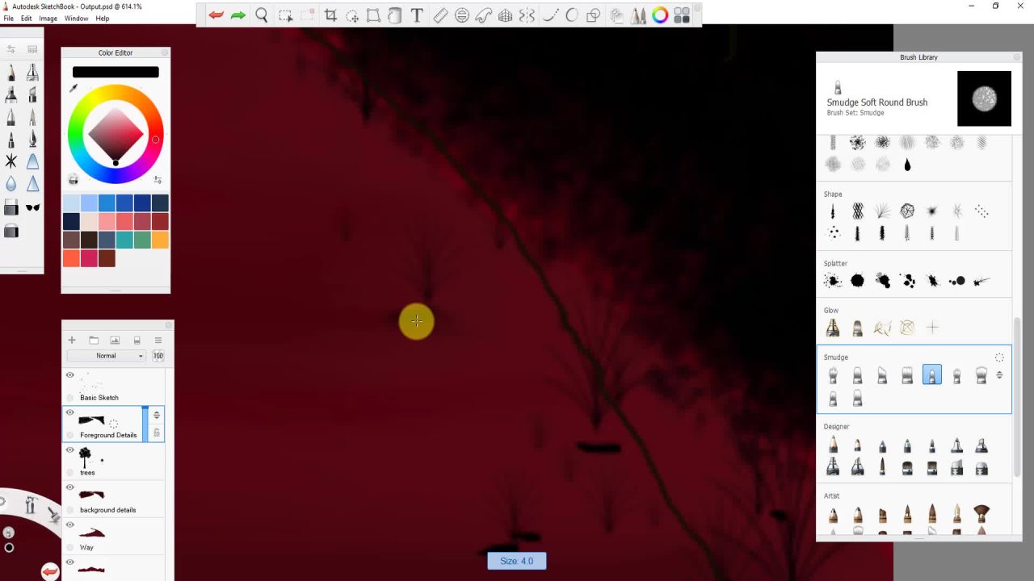Open the Zoom magnifier tool
Image resolution: width=1034 pixels, height=581 pixels.
[x=262, y=15]
